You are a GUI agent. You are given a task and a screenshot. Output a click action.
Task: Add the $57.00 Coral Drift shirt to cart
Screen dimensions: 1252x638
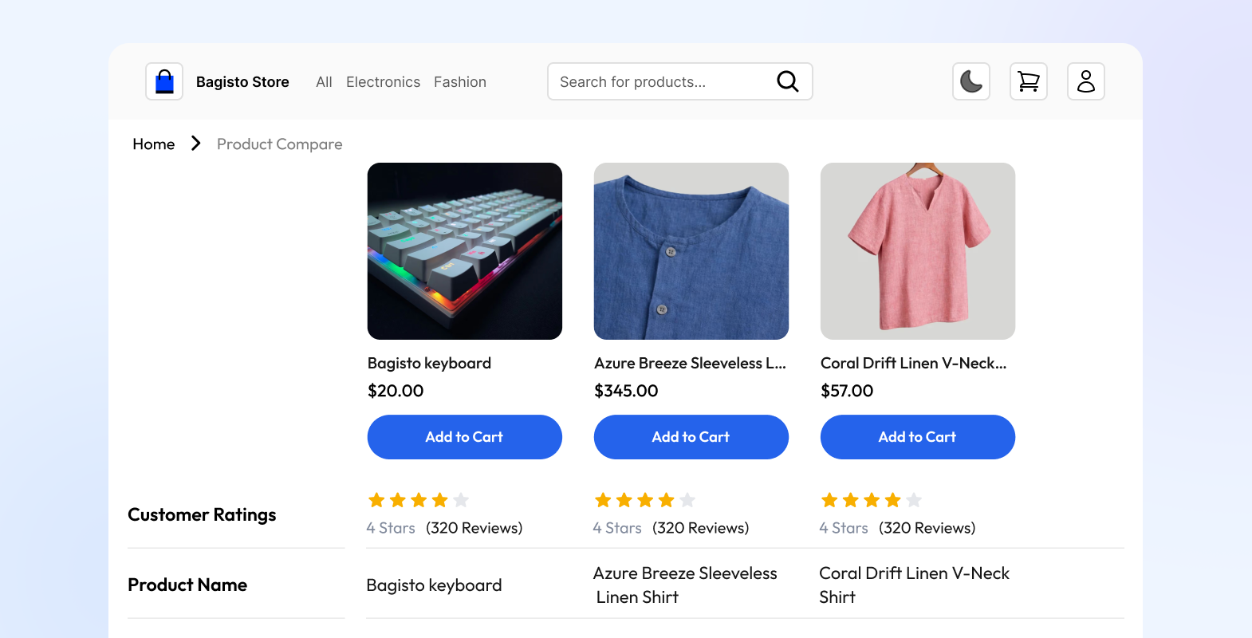click(x=918, y=437)
